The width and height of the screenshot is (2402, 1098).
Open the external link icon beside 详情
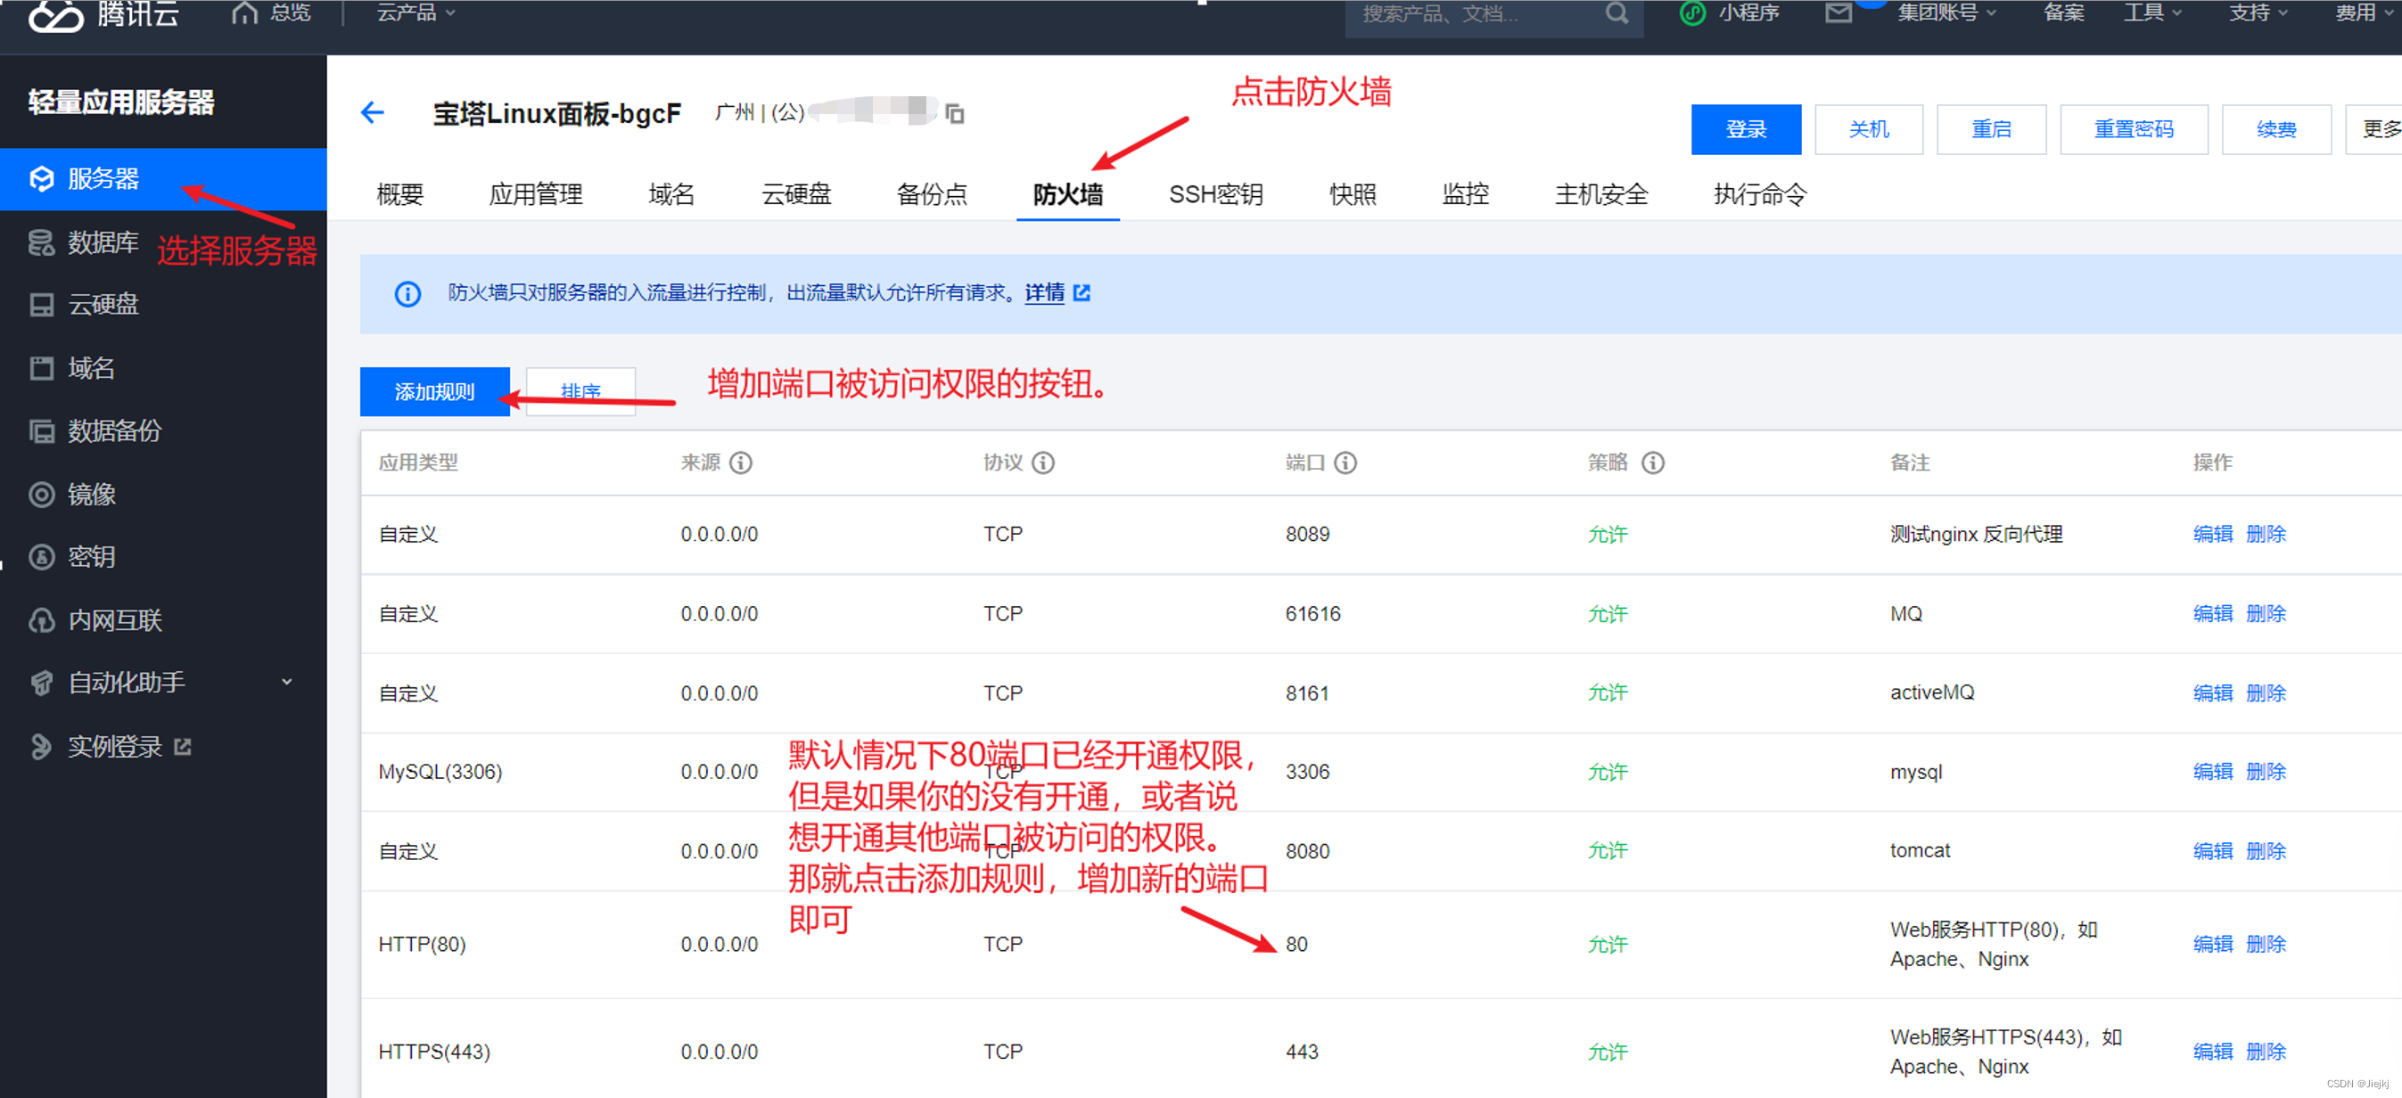coord(1082,292)
